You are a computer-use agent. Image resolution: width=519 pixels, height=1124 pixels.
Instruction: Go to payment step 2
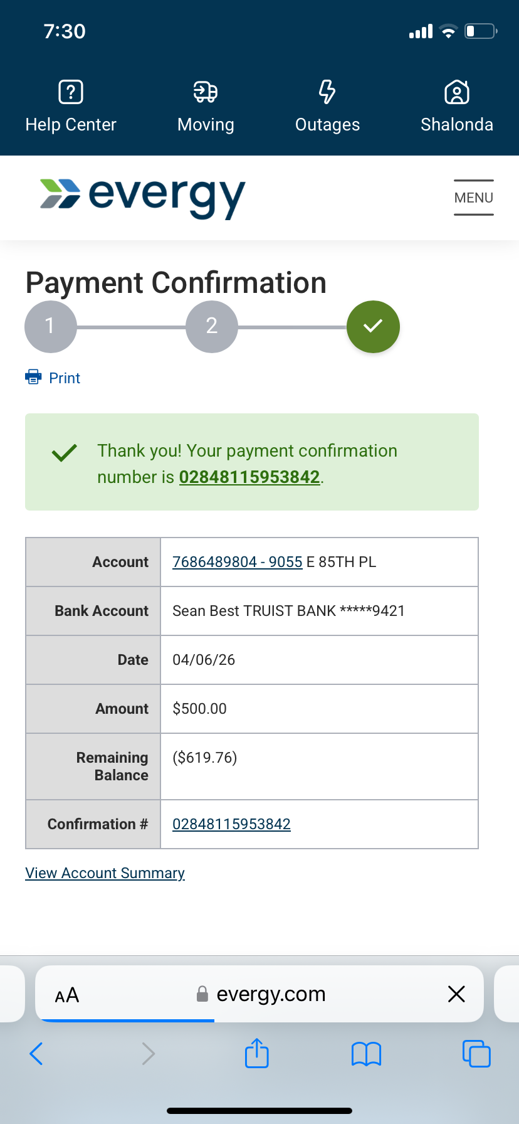[x=212, y=327]
